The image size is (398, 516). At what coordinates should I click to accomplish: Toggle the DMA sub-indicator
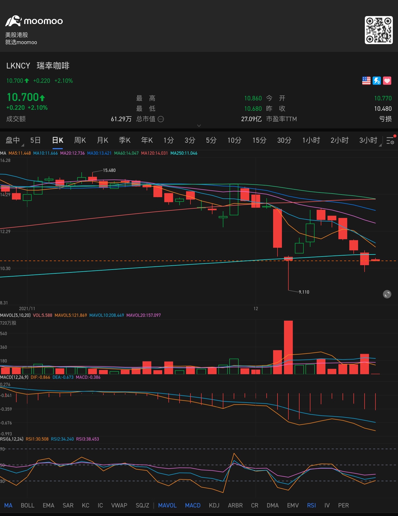click(273, 505)
